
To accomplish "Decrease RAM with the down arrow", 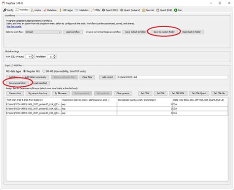I will coord(33,58).
